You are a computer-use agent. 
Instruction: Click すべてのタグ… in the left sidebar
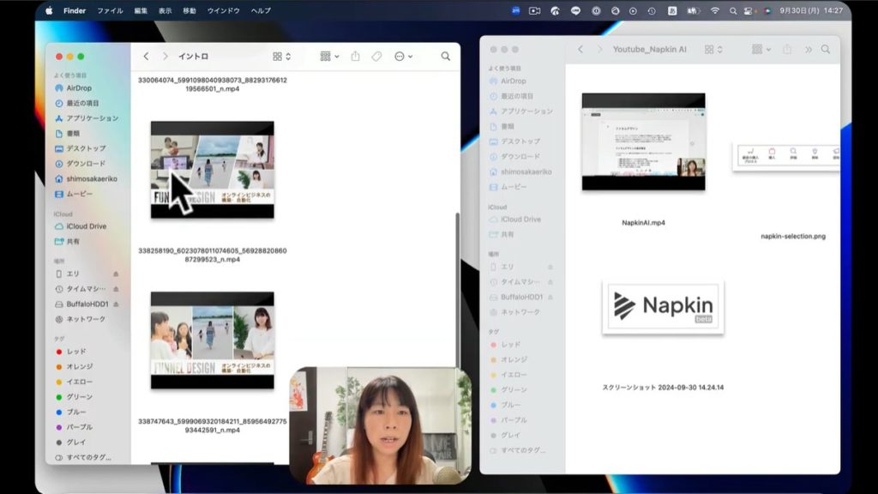(87, 458)
